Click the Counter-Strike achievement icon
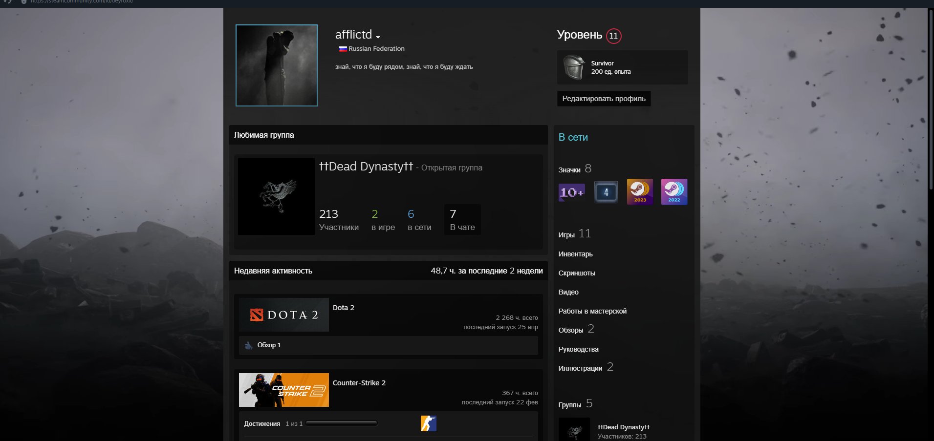The width and height of the screenshot is (934, 441). point(429,423)
